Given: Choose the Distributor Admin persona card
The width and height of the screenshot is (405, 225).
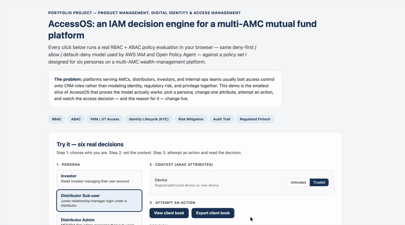Looking at the screenshot, I should tap(99, 220).
